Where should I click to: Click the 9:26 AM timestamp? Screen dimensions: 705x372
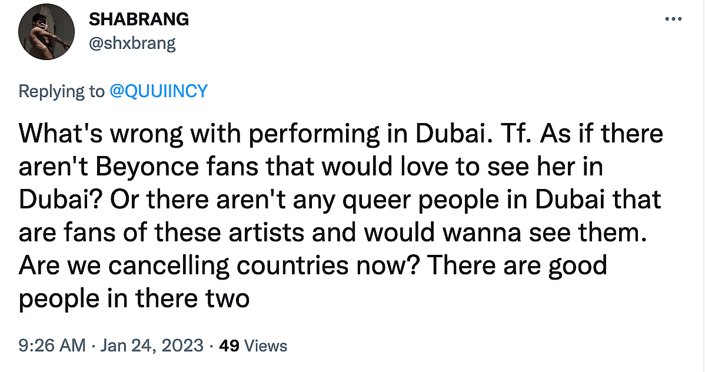[52, 346]
